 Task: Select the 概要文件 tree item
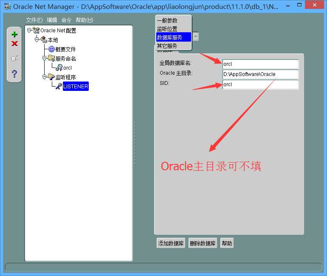point(65,49)
